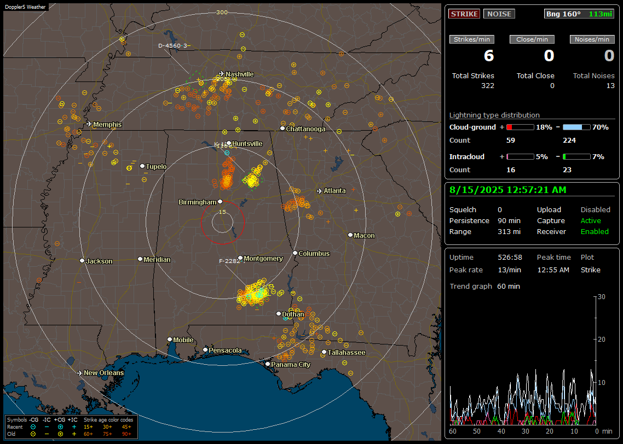
Task: Click the Lightning type distribution heading
Action: tap(494, 115)
